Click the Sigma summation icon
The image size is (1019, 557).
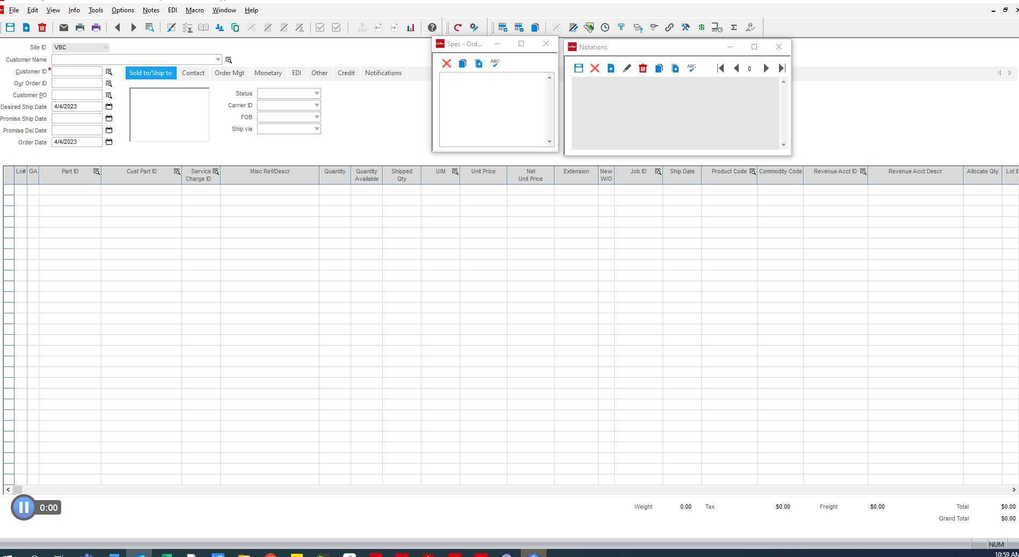click(x=734, y=27)
